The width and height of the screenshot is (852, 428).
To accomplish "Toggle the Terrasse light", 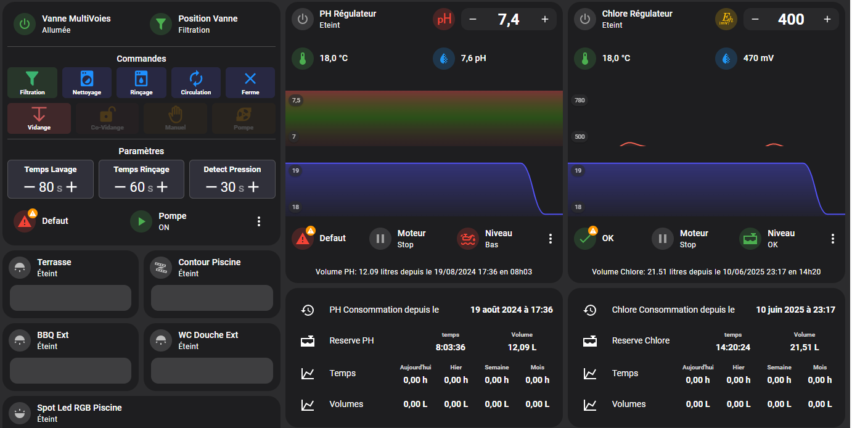I will click(20, 268).
